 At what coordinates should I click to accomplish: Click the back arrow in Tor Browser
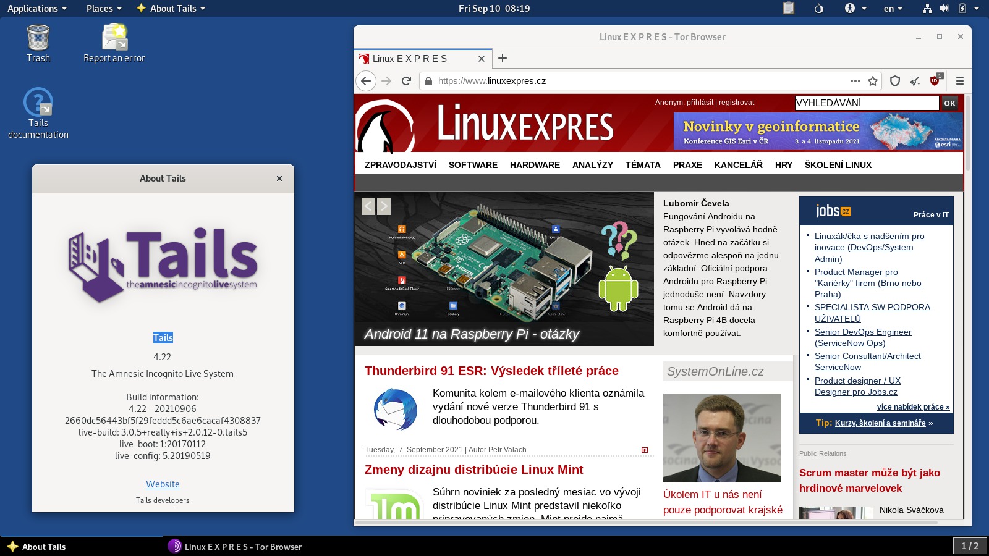[366, 81]
